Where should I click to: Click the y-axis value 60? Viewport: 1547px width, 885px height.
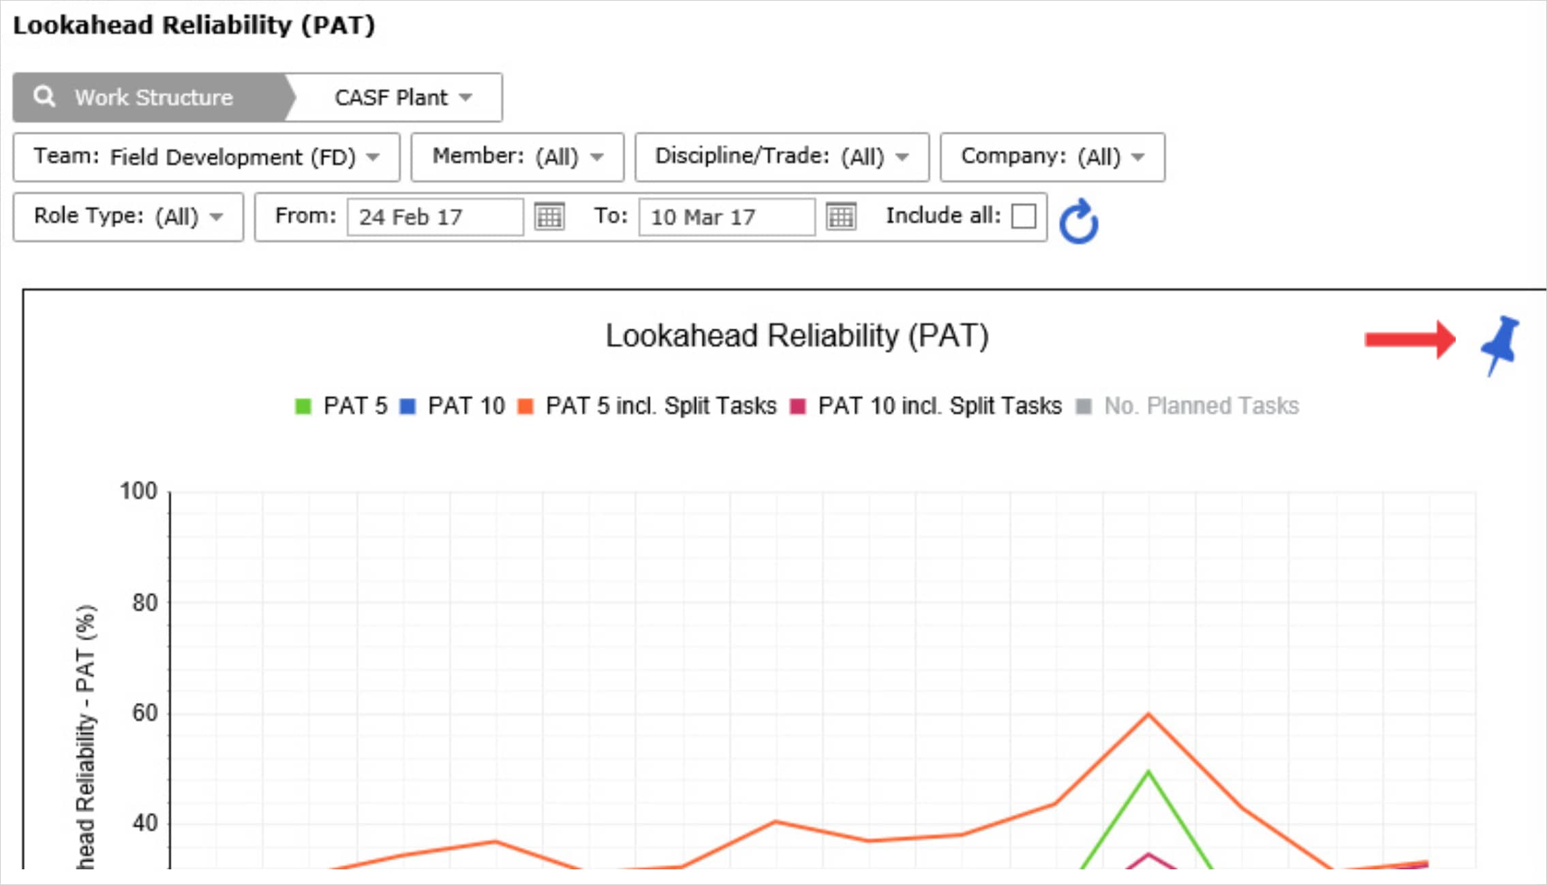point(145,713)
